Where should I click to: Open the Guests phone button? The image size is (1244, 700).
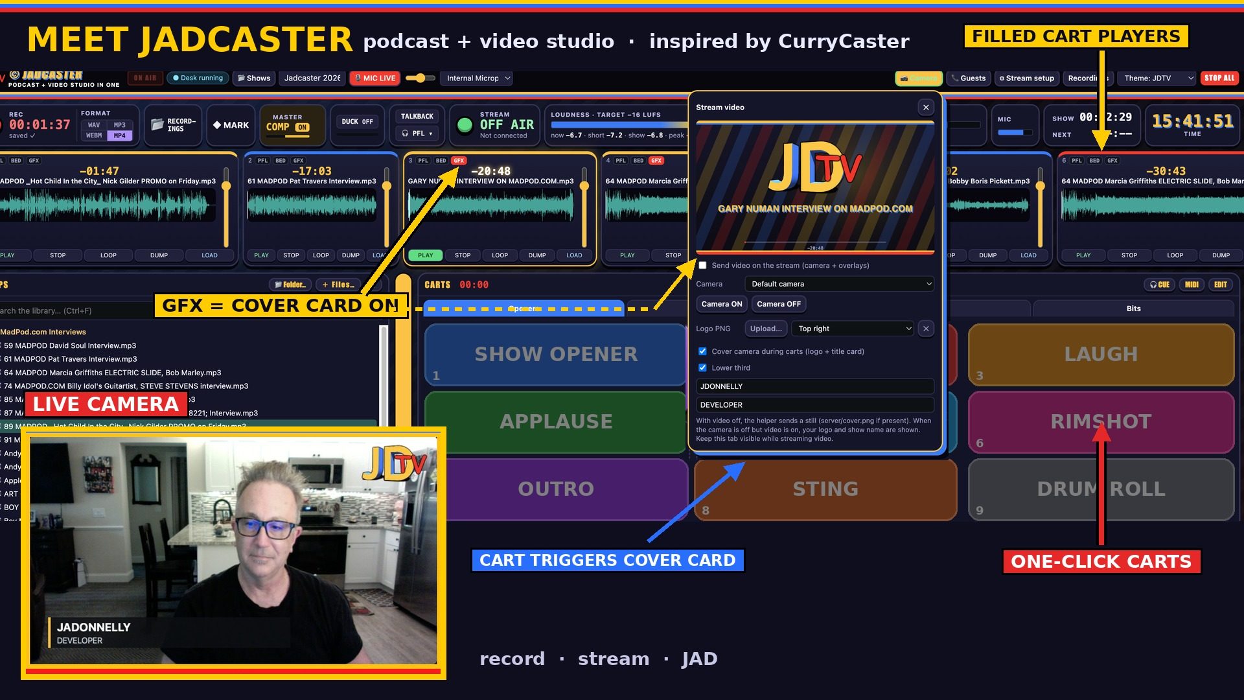[968, 78]
